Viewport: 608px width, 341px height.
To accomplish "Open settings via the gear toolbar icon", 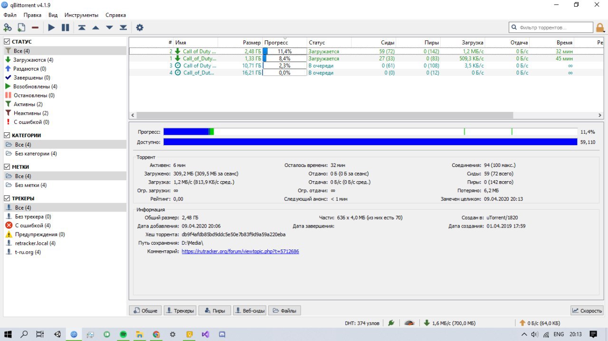I will pos(140,28).
